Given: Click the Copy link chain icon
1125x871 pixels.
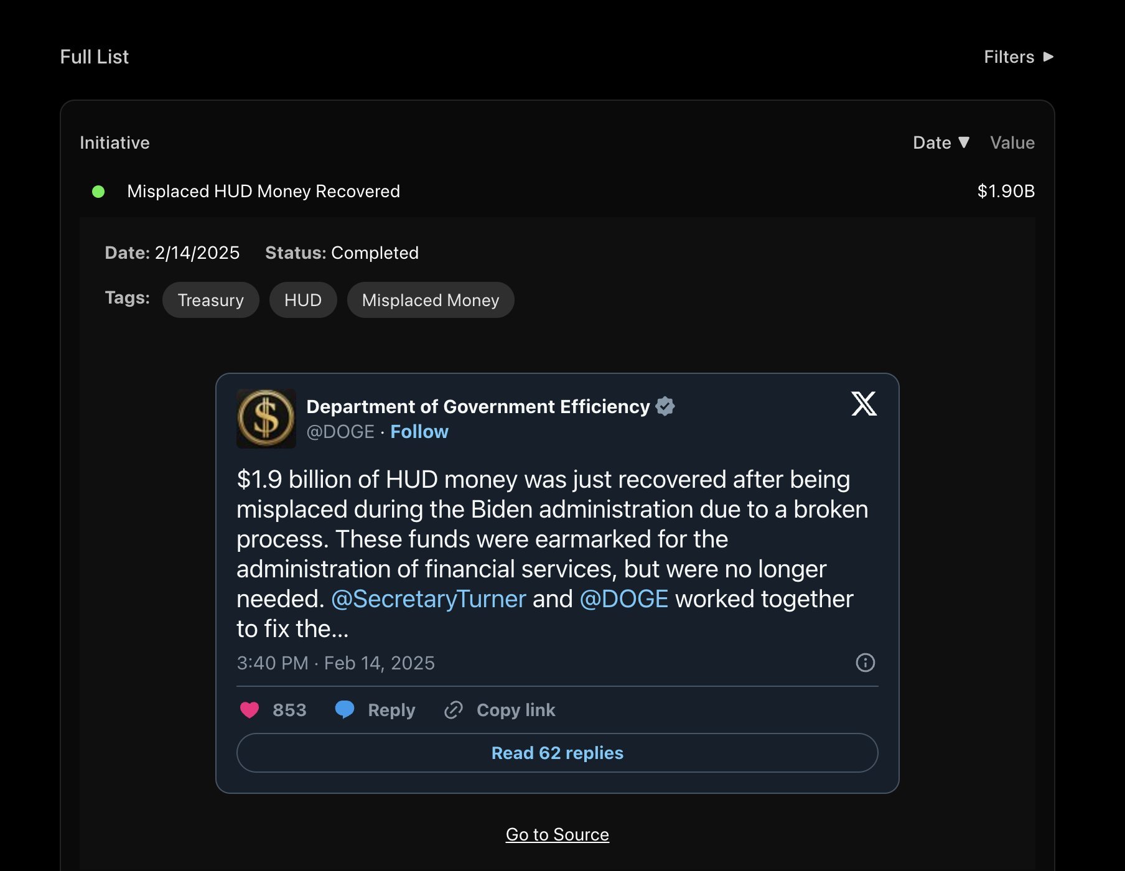Looking at the screenshot, I should pyautogui.click(x=454, y=710).
